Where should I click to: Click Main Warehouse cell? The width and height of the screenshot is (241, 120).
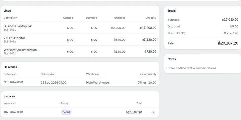click(x=97, y=83)
